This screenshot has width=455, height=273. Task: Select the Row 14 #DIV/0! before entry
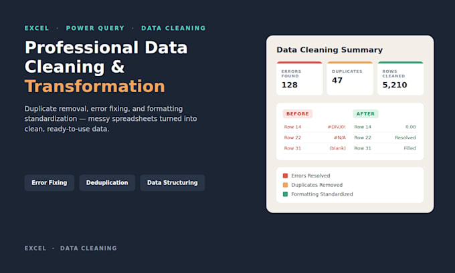[x=315, y=127]
